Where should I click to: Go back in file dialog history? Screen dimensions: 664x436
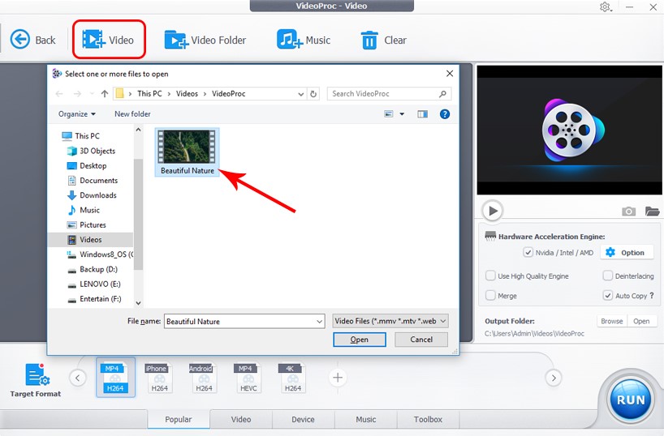[59, 94]
